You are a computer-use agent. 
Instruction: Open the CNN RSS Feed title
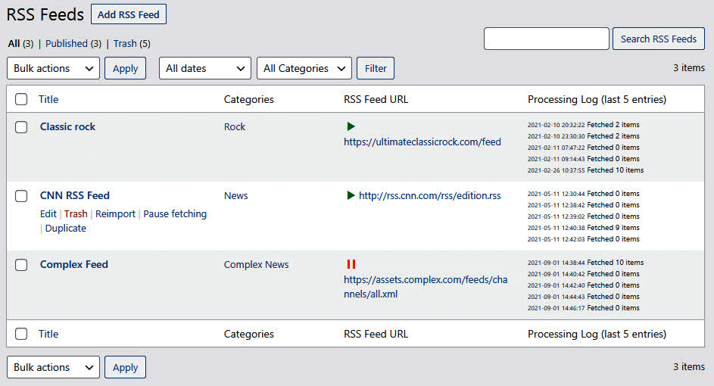[75, 195]
